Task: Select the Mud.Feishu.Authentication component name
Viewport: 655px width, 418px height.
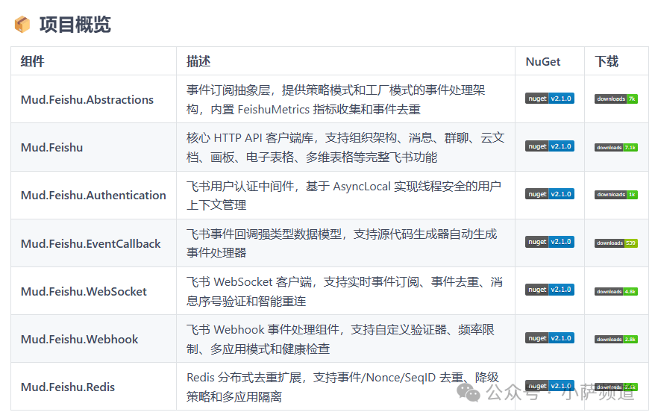Action: pyautogui.click(x=93, y=196)
